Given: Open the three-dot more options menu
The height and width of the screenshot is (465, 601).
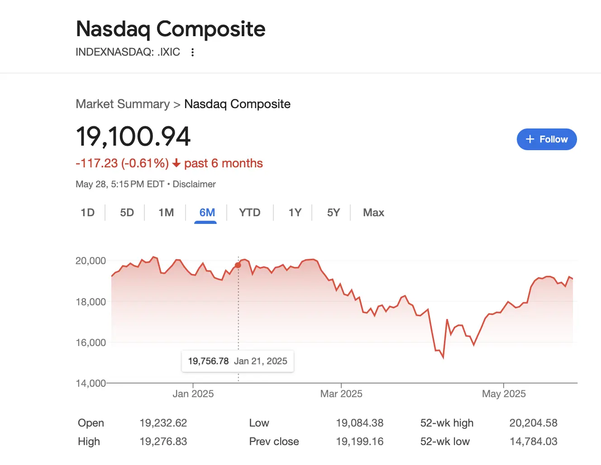Looking at the screenshot, I should (193, 52).
